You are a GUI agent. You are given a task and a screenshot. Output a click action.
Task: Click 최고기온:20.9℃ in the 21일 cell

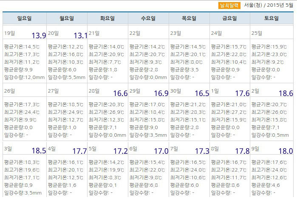106,54
